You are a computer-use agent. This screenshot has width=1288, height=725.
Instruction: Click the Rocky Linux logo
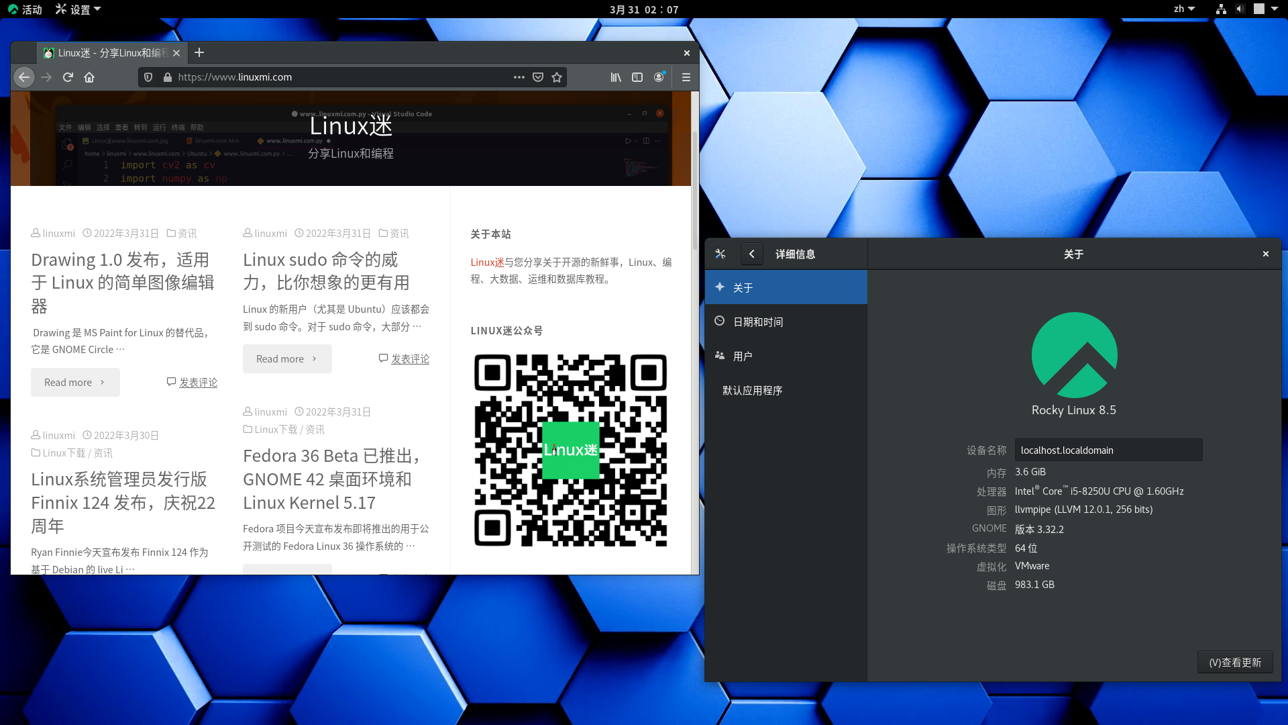point(1074,354)
